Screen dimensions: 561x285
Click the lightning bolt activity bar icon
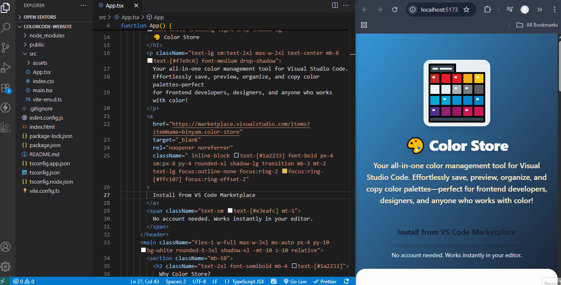click(x=5, y=108)
